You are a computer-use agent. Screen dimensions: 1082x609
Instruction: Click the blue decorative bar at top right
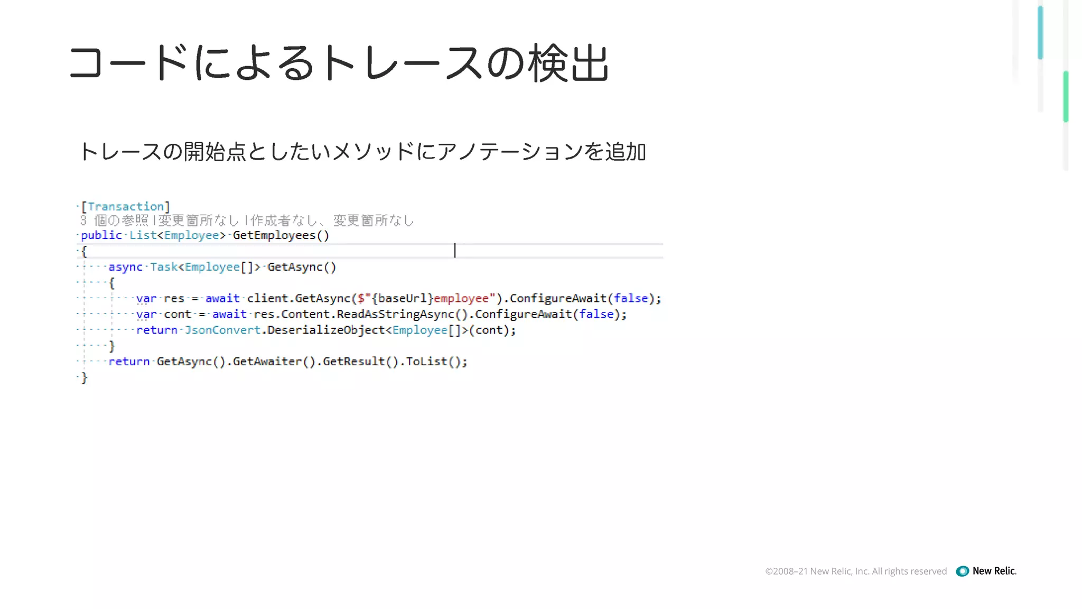click(x=1040, y=32)
